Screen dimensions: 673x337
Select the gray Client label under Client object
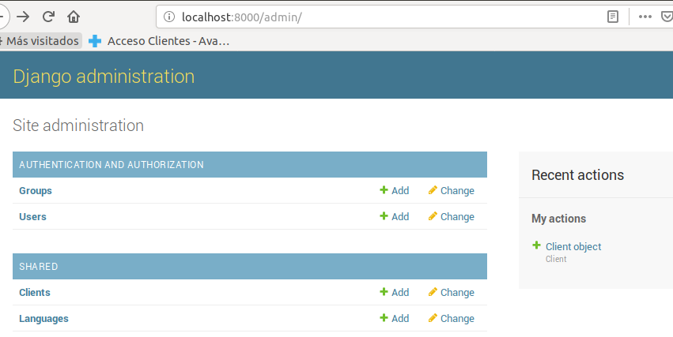(556, 259)
